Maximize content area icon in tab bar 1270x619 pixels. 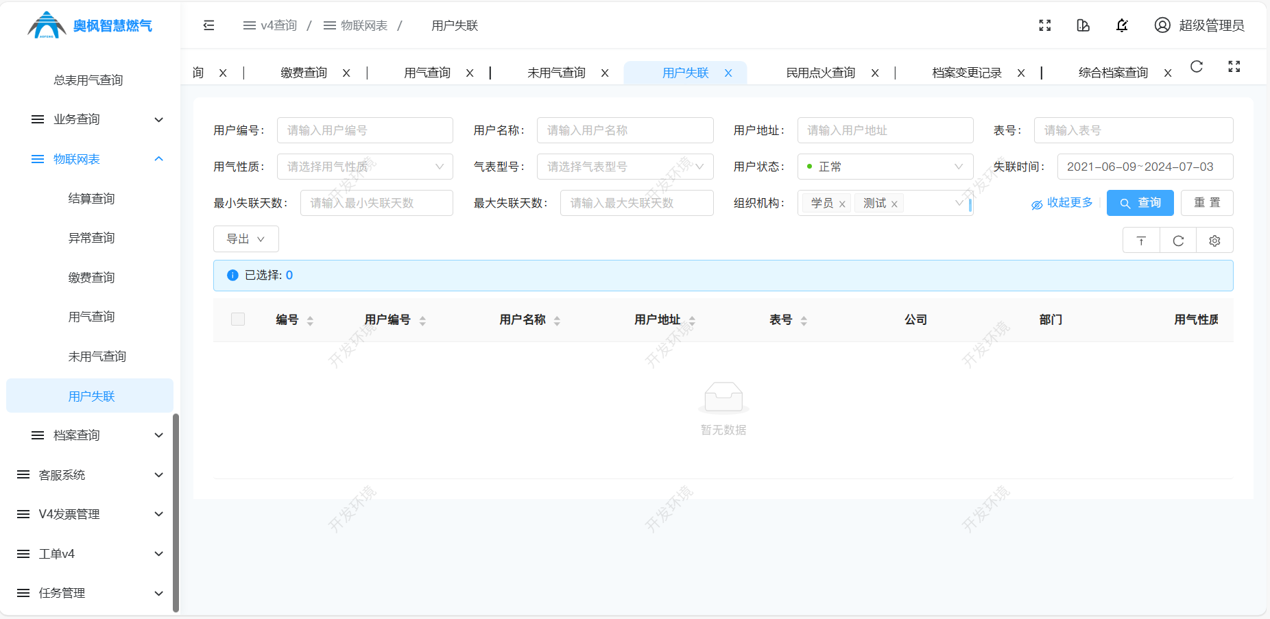tap(1234, 66)
